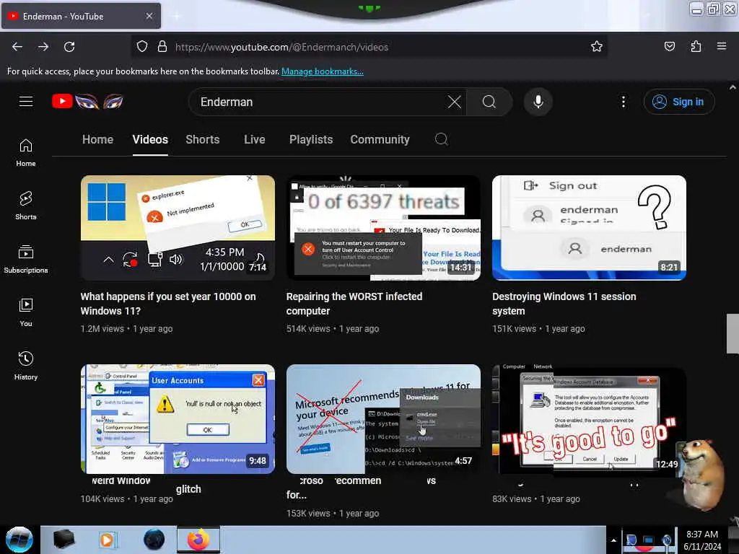Screen dimensions: 739x554
Task: Open the explorer.exe Not implemented thumbnail
Action: (178, 228)
